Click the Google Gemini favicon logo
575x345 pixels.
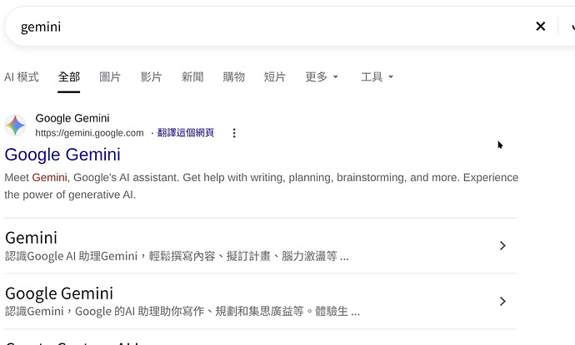pos(15,126)
